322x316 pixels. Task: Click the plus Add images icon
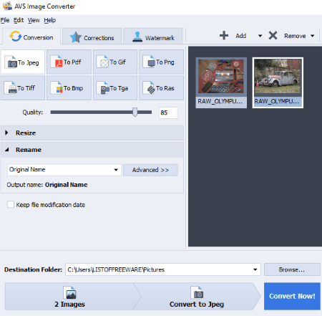coord(224,36)
